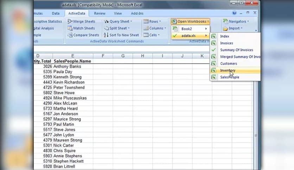Choose Index from the sheet list
This screenshot has width=294, height=170.
[x=235, y=36]
